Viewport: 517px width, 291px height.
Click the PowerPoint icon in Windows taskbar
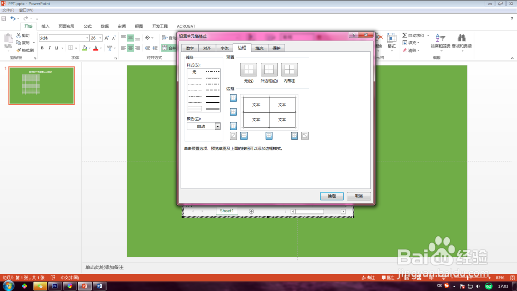coord(85,286)
